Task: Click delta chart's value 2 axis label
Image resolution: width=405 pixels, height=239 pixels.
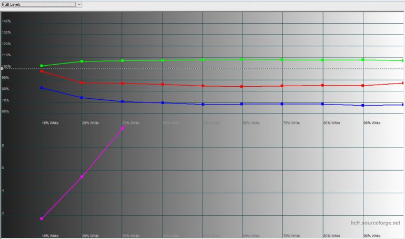Action: 3,213
